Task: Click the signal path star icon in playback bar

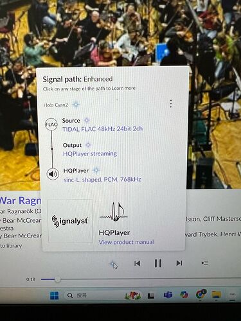Action: (x=113, y=264)
